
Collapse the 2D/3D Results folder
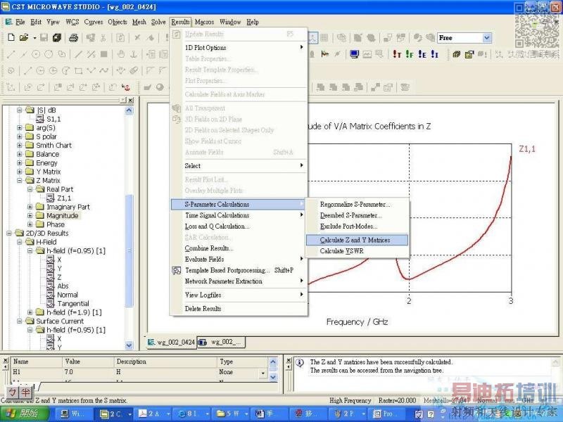[9, 234]
